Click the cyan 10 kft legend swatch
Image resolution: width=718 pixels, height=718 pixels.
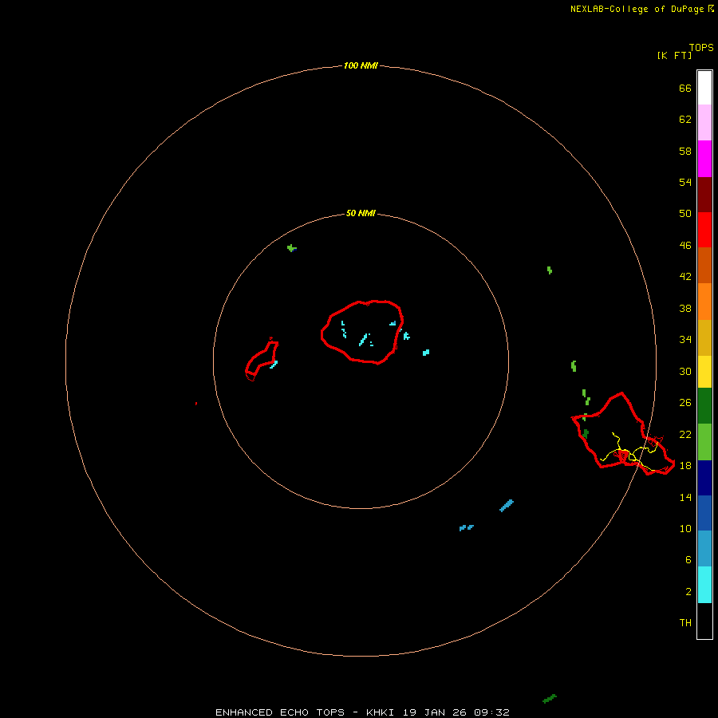coord(704,585)
